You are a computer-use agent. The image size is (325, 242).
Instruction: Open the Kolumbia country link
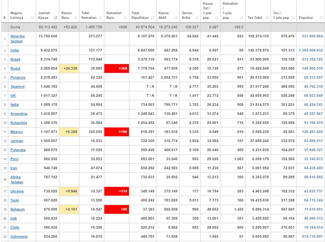18,123
